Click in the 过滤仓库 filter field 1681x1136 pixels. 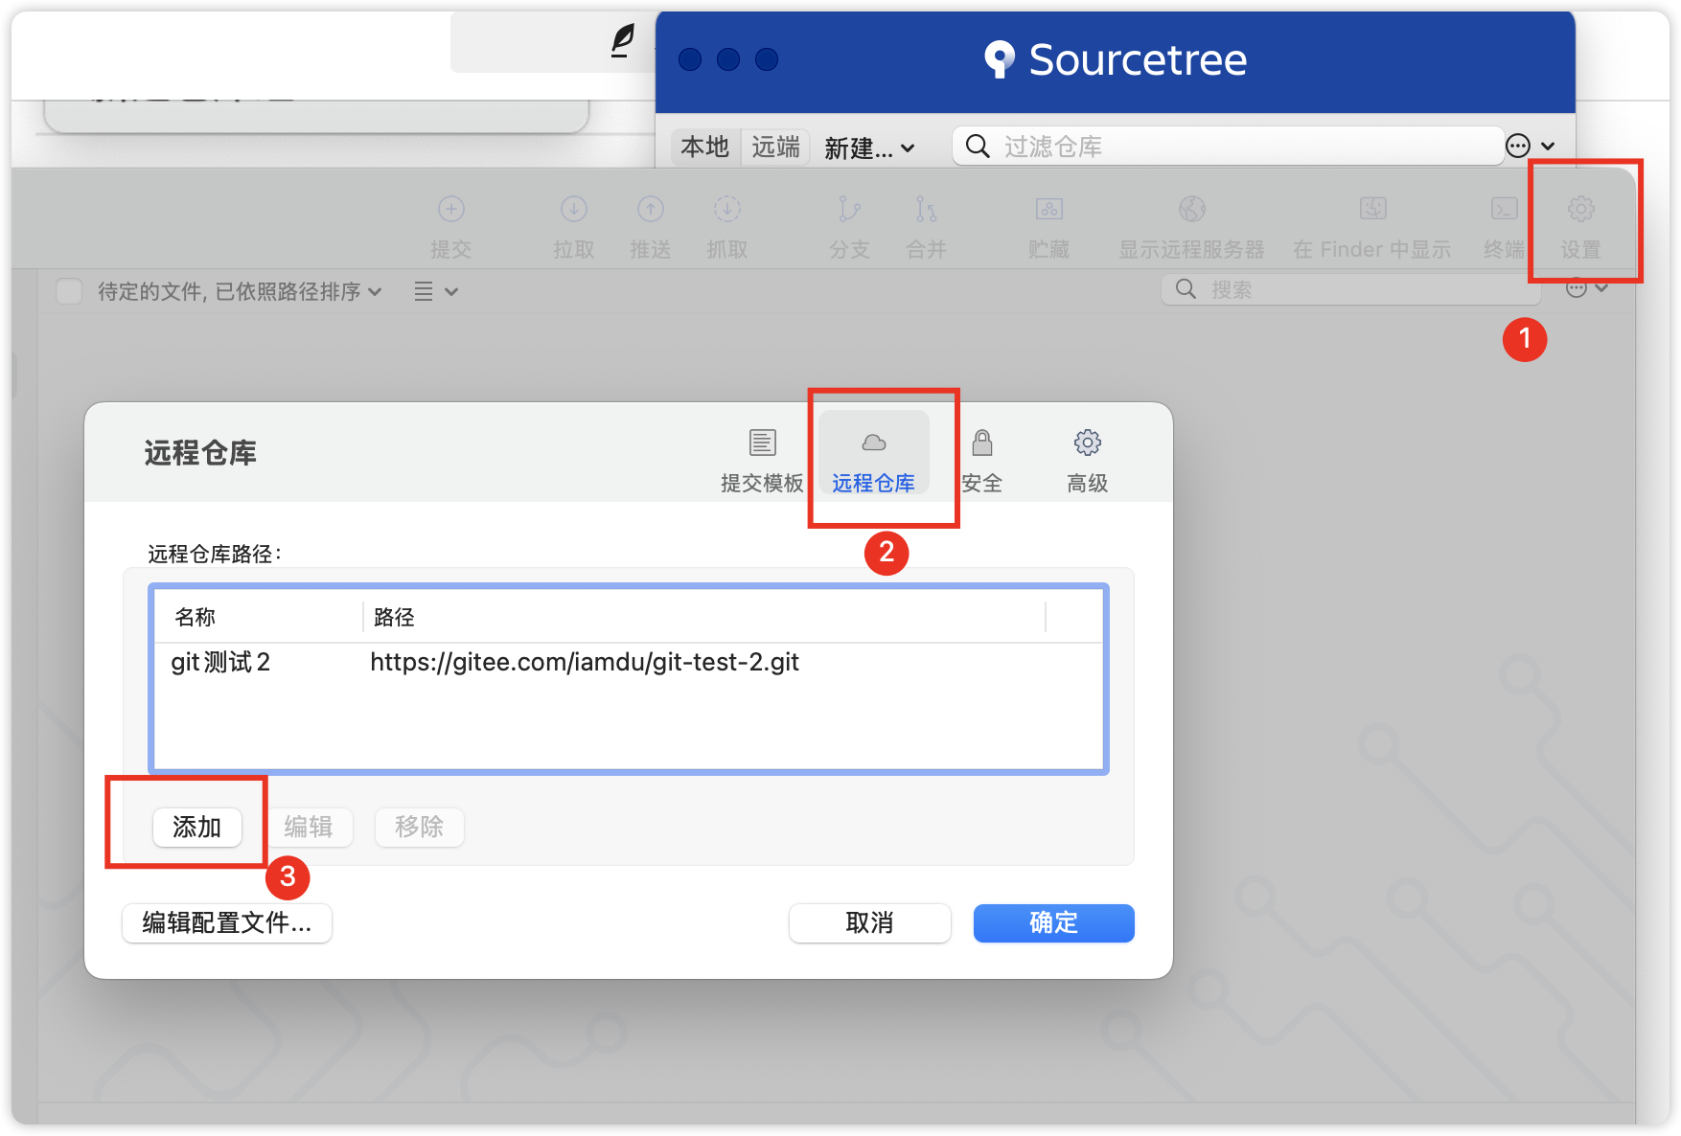[x=1228, y=146]
